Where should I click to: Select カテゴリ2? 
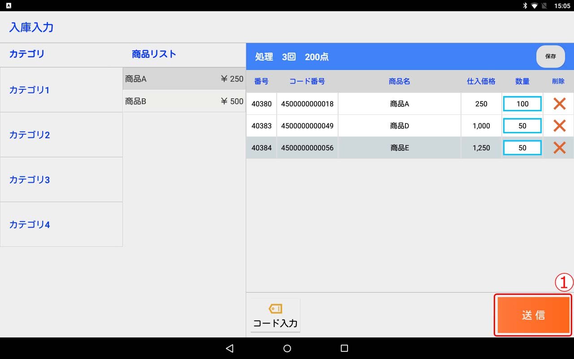pos(61,135)
